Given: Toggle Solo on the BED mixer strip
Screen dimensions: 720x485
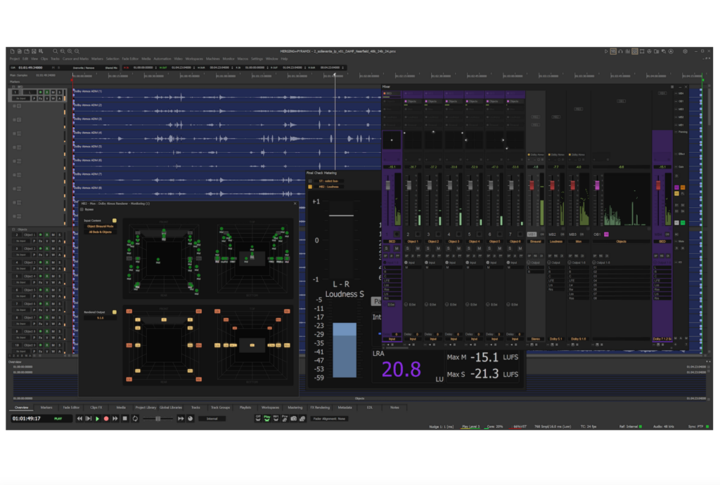Looking at the screenshot, I should coord(387,248).
